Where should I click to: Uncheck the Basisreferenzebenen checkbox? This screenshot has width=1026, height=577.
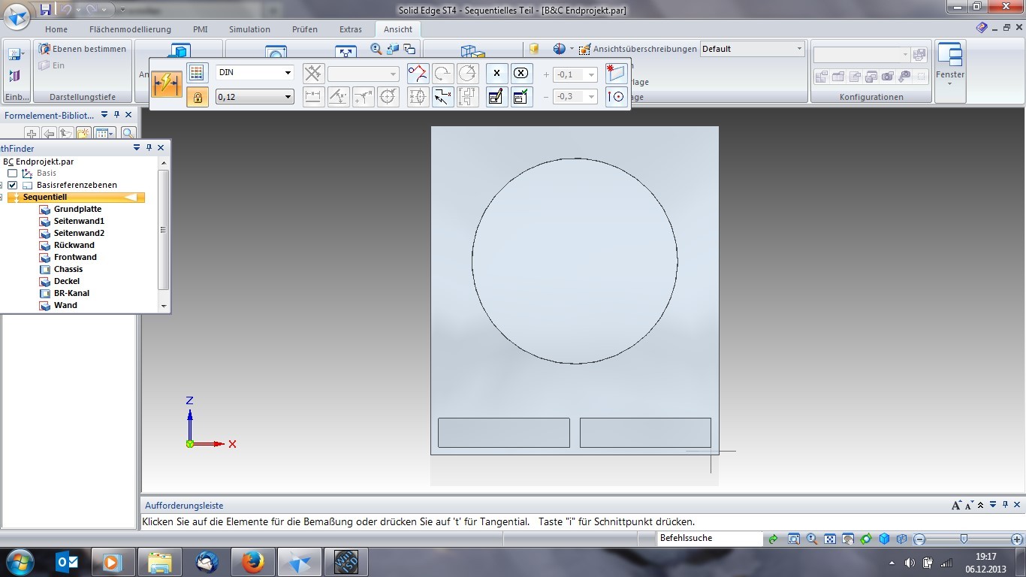click(x=13, y=186)
